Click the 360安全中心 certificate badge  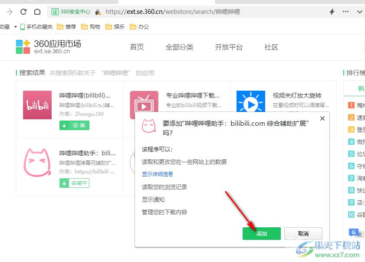[71, 12]
